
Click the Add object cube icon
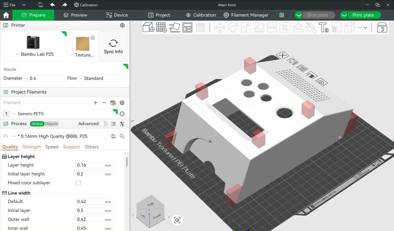click(149, 27)
